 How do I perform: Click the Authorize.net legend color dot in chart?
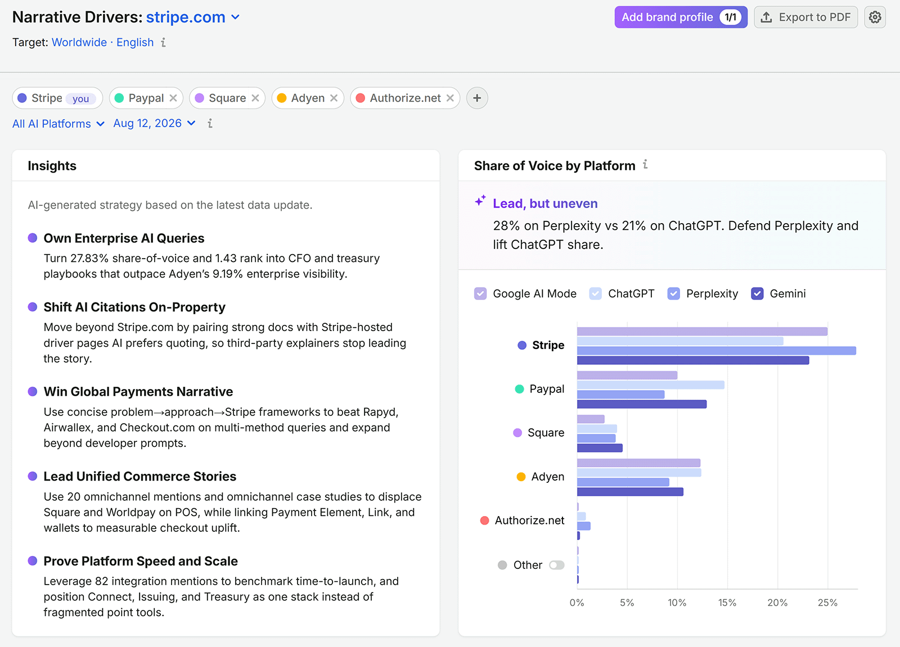484,521
